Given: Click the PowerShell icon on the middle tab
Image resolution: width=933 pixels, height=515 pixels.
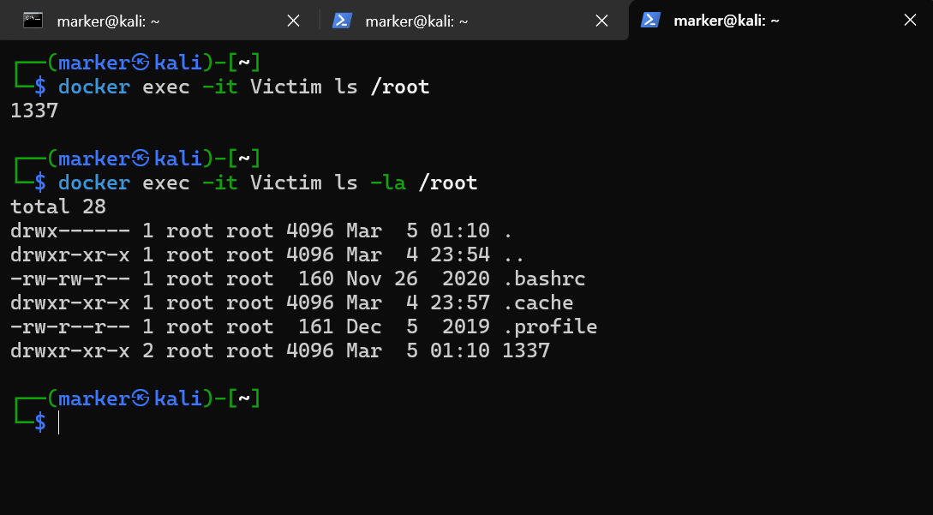Looking at the screenshot, I should point(343,21).
